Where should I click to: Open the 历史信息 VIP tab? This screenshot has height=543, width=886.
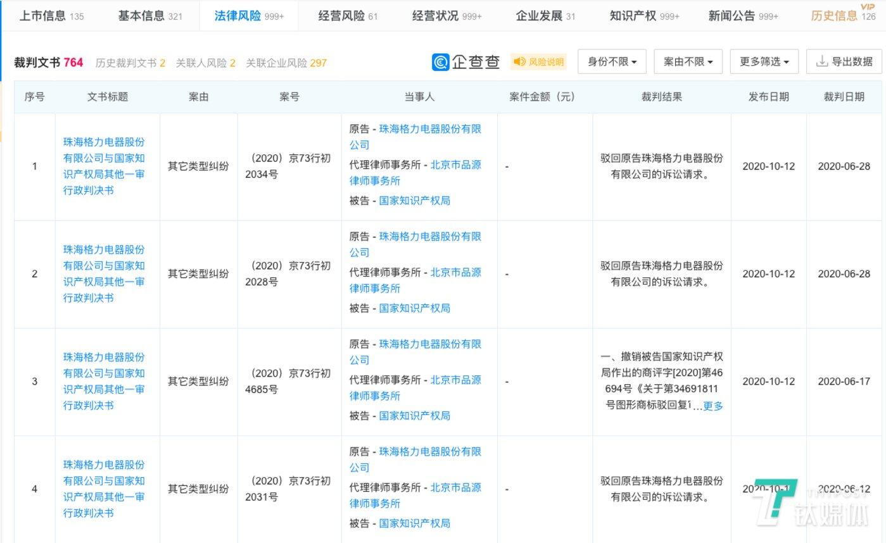(x=843, y=15)
